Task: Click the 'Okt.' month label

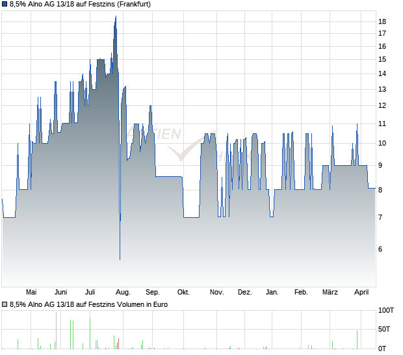Action: click(183, 292)
